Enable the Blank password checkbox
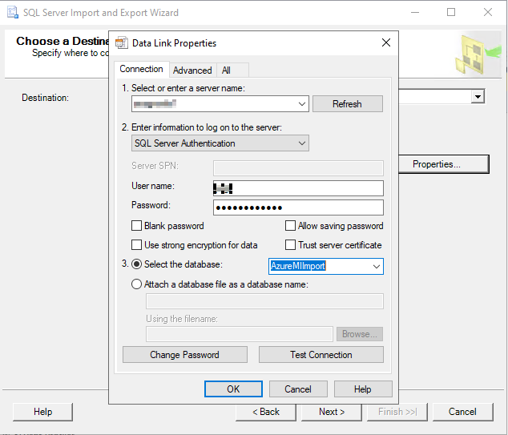Viewport: 508px width, 435px height. coord(137,225)
